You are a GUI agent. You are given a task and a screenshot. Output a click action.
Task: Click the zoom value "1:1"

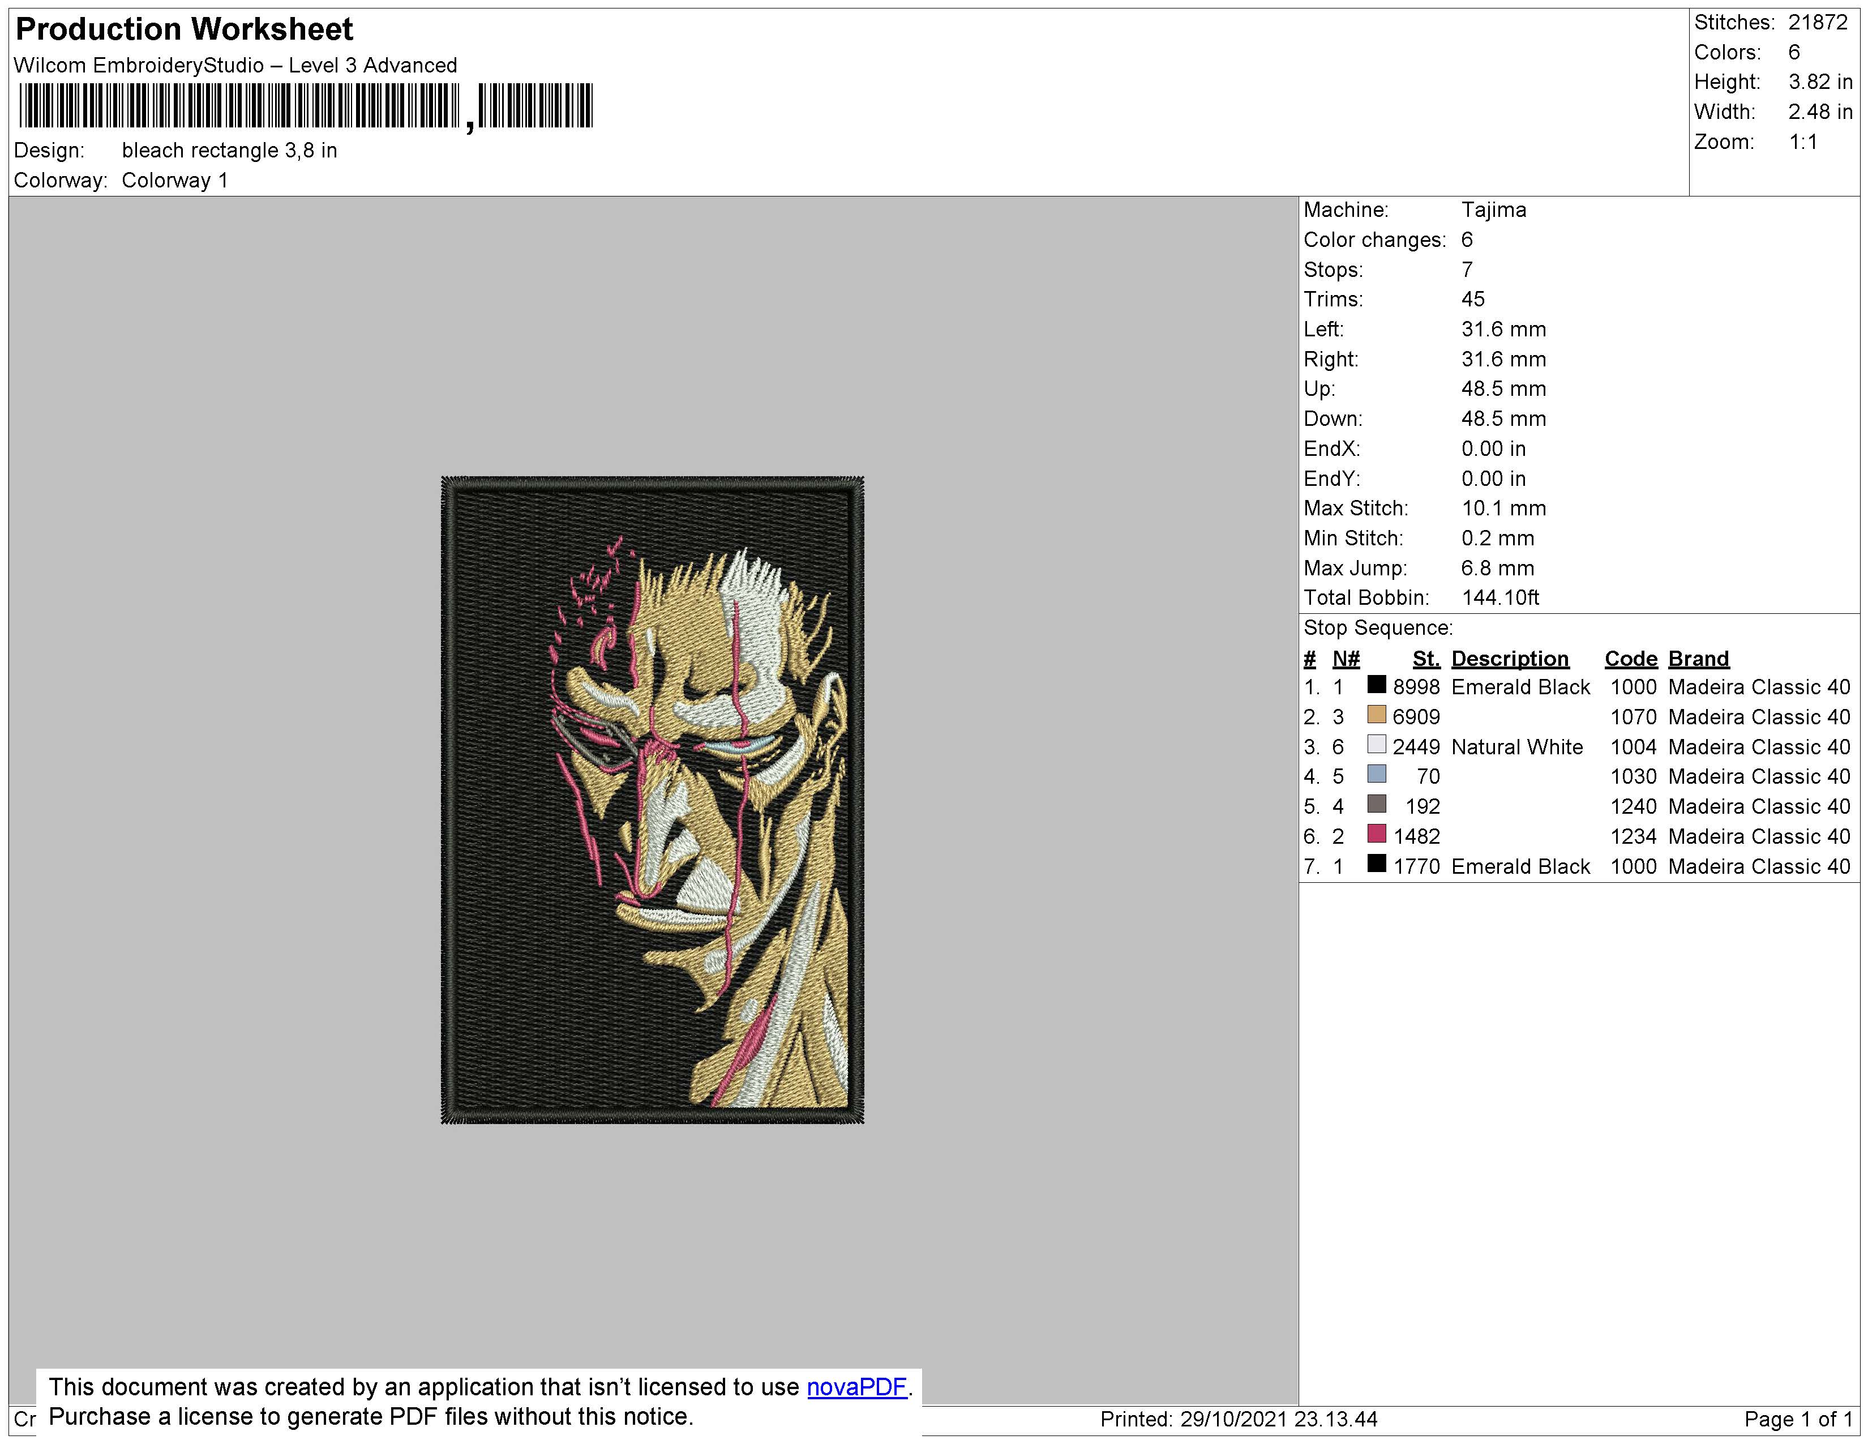coord(1803,142)
